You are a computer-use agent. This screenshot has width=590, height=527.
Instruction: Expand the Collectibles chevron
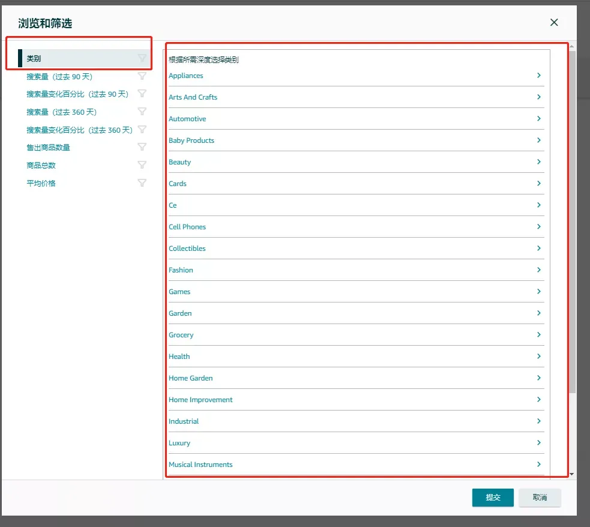point(539,248)
